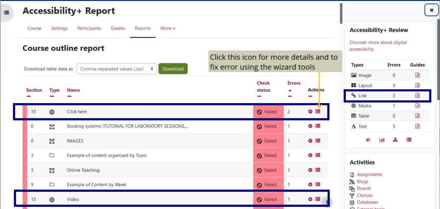This screenshot has height=209, width=440.
Task: Click the bar chart icon in Accessibility+ Review
Action: (382, 140)
